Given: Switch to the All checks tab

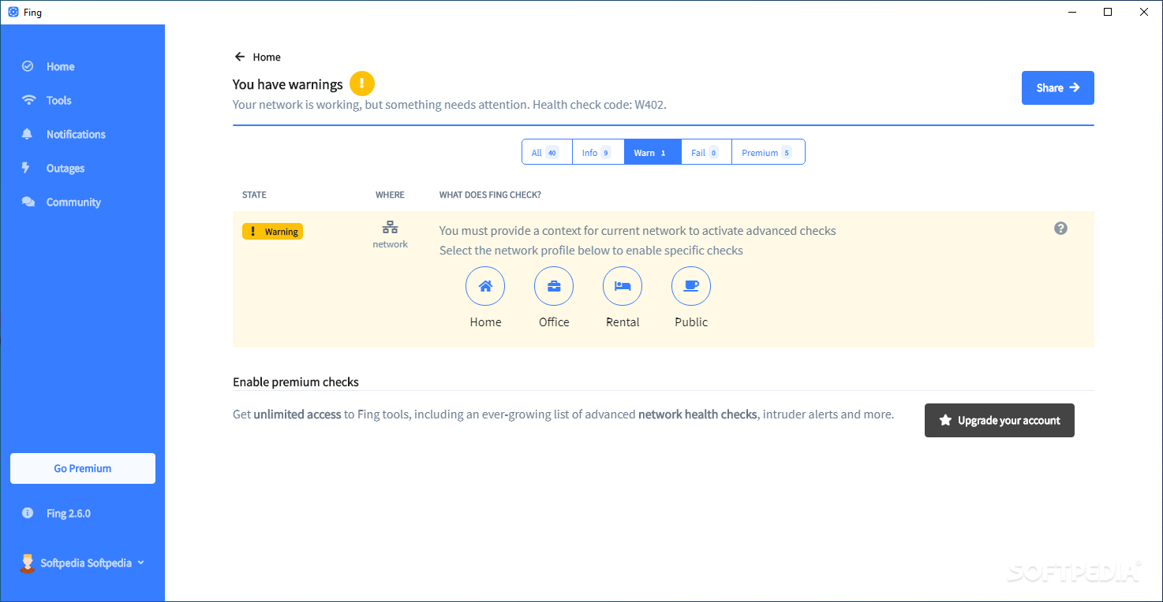Looking at the screenshot, I should pyautogui.click(x=545, y=152).
